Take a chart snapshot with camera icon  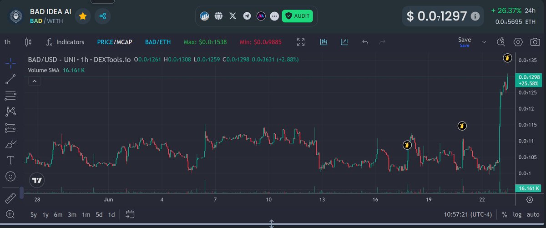coord(535,42)
